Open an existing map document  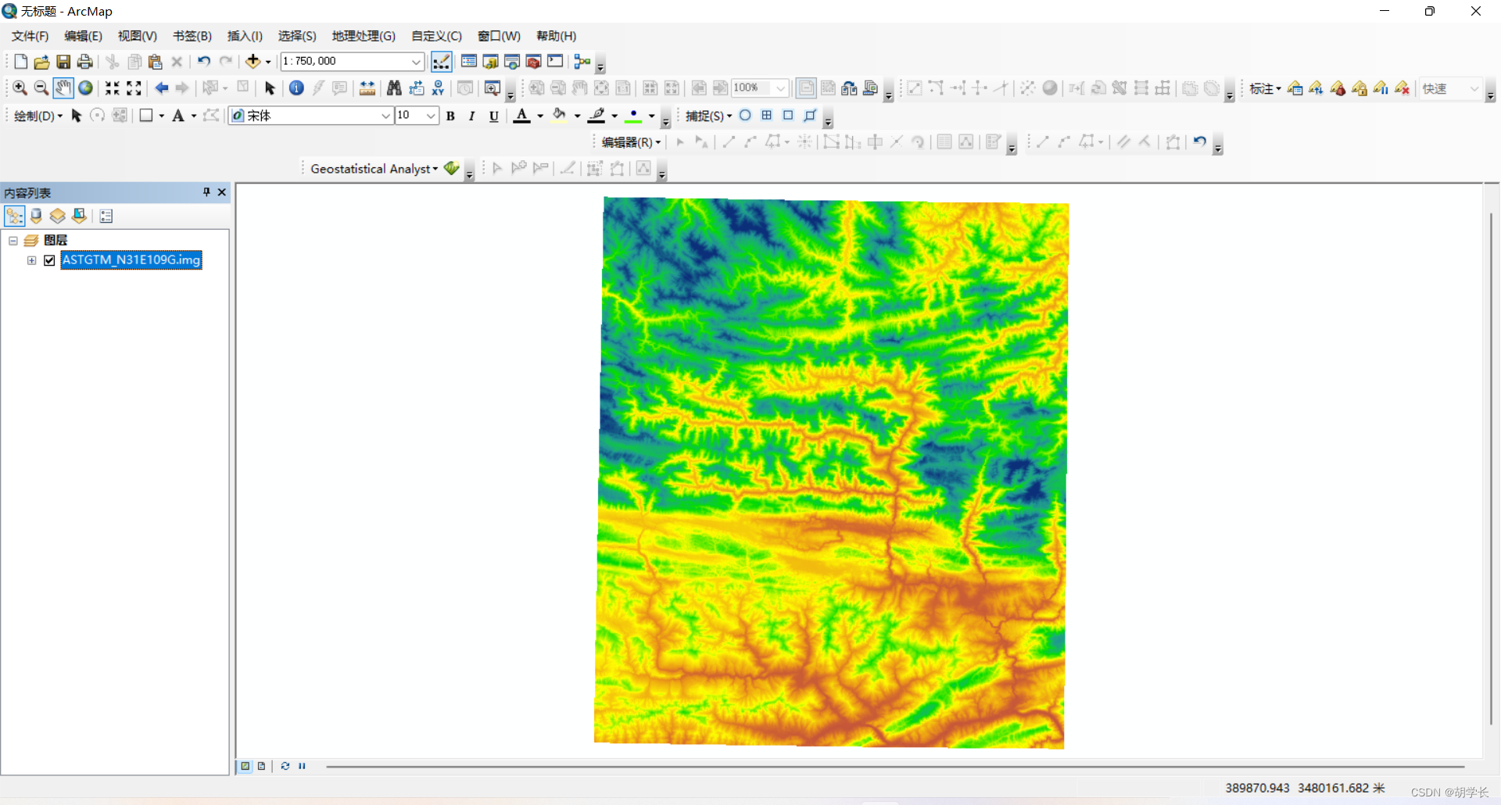point(41,62)
